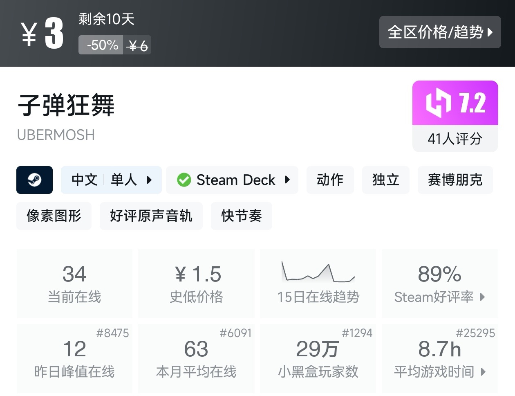Select the 快节奏 fast-paced tag
Viewport: 515px width, 396px height.
241,216
